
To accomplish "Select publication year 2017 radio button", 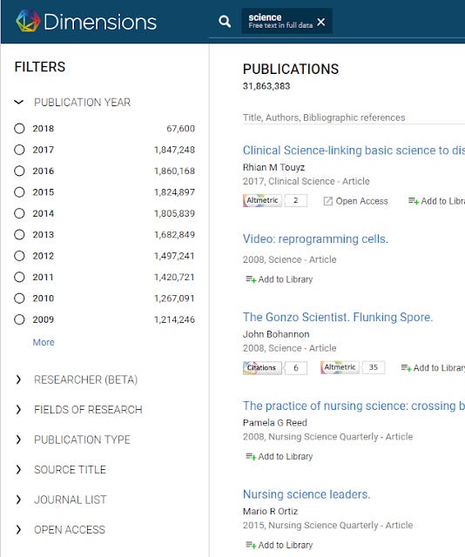I will coord(19,150).
